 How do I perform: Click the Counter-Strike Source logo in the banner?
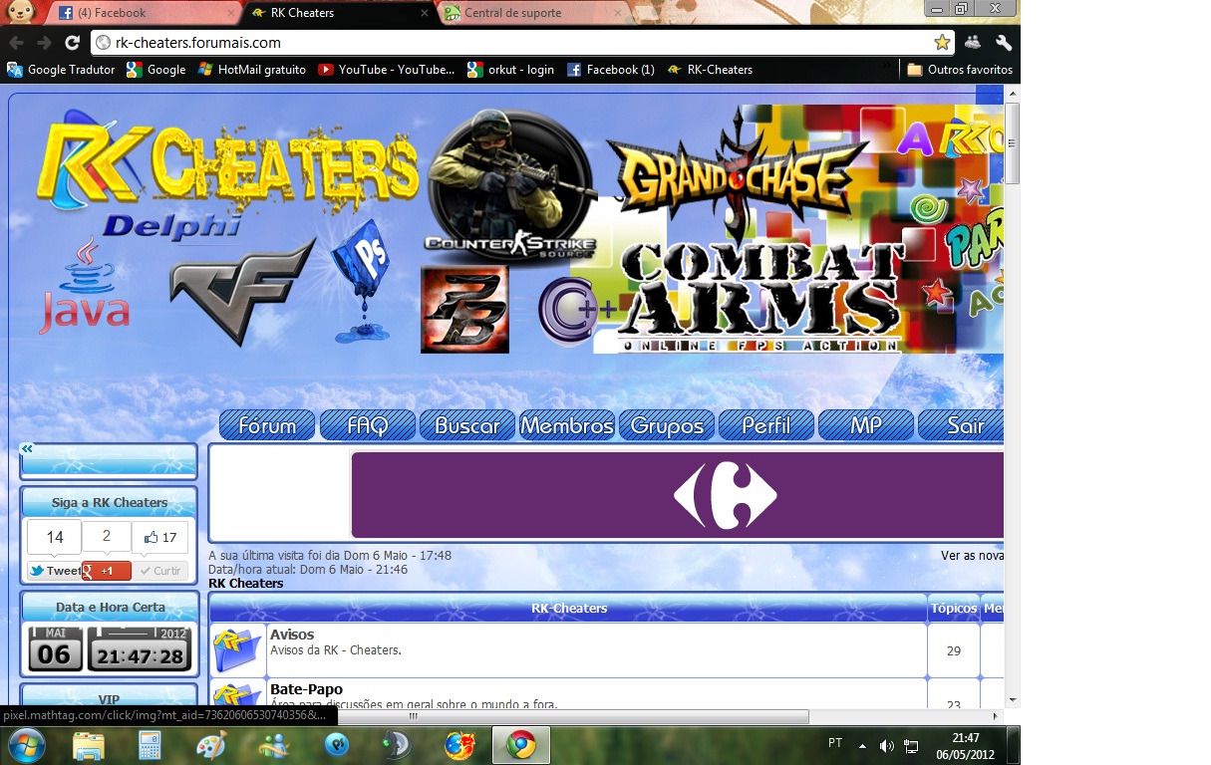click(510, 185)
